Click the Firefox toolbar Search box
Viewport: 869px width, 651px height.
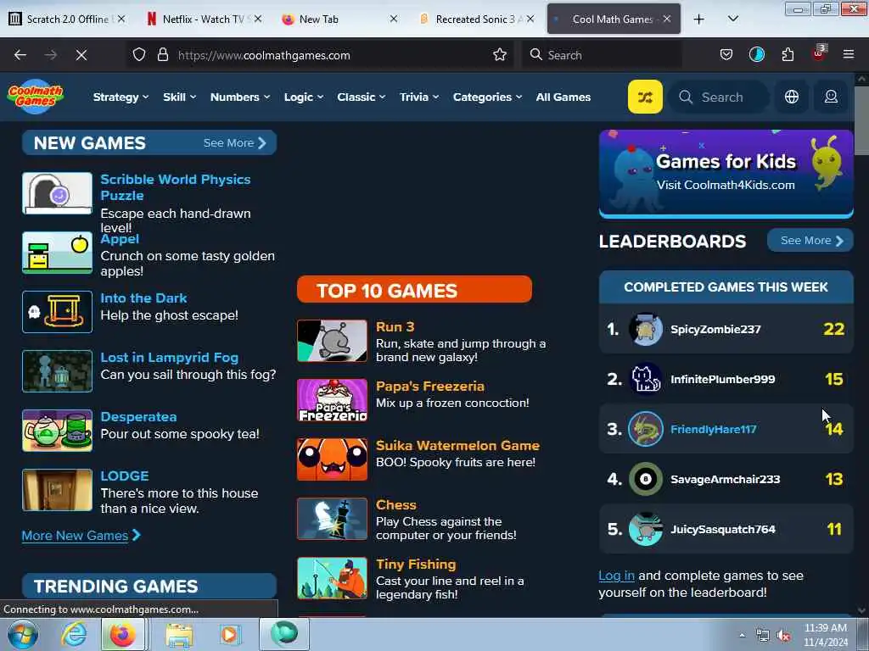[x=602, y=55]
